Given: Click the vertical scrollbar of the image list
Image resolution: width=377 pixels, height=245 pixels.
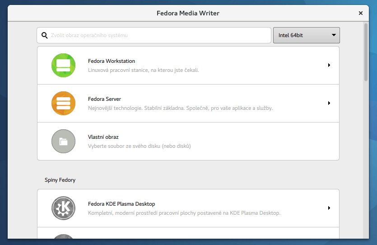Looking at the screenshot, I should coord(366,52).
